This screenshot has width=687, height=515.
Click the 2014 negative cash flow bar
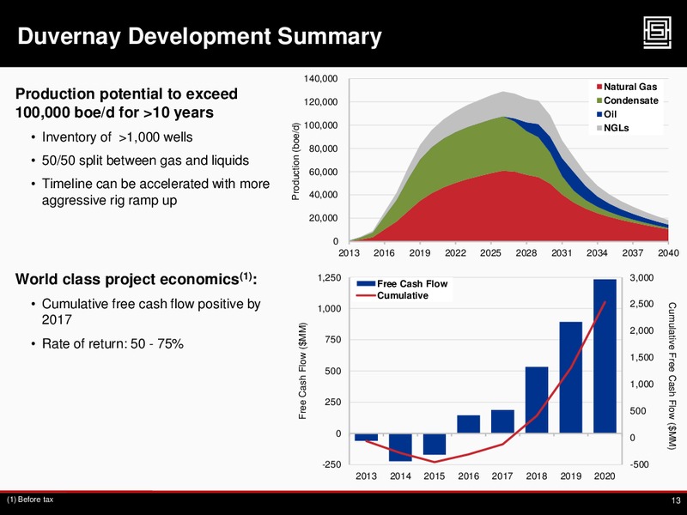[x=400, y=447]
